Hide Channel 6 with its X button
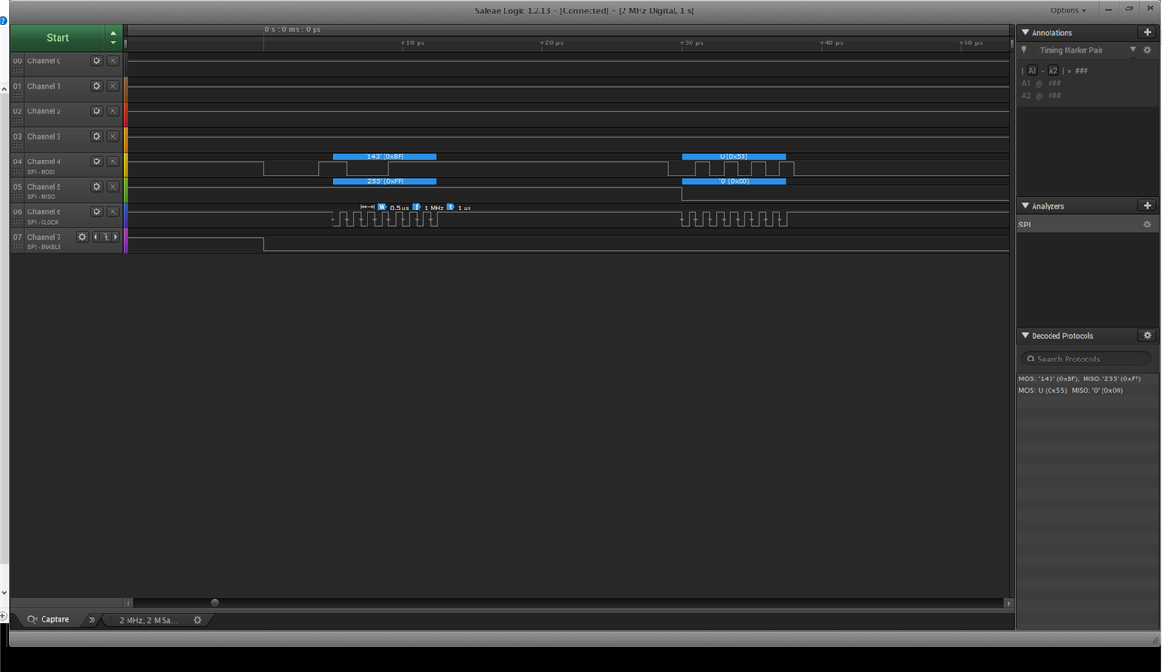Viewport: 1162px width, 672px height. tap(113, 211)
